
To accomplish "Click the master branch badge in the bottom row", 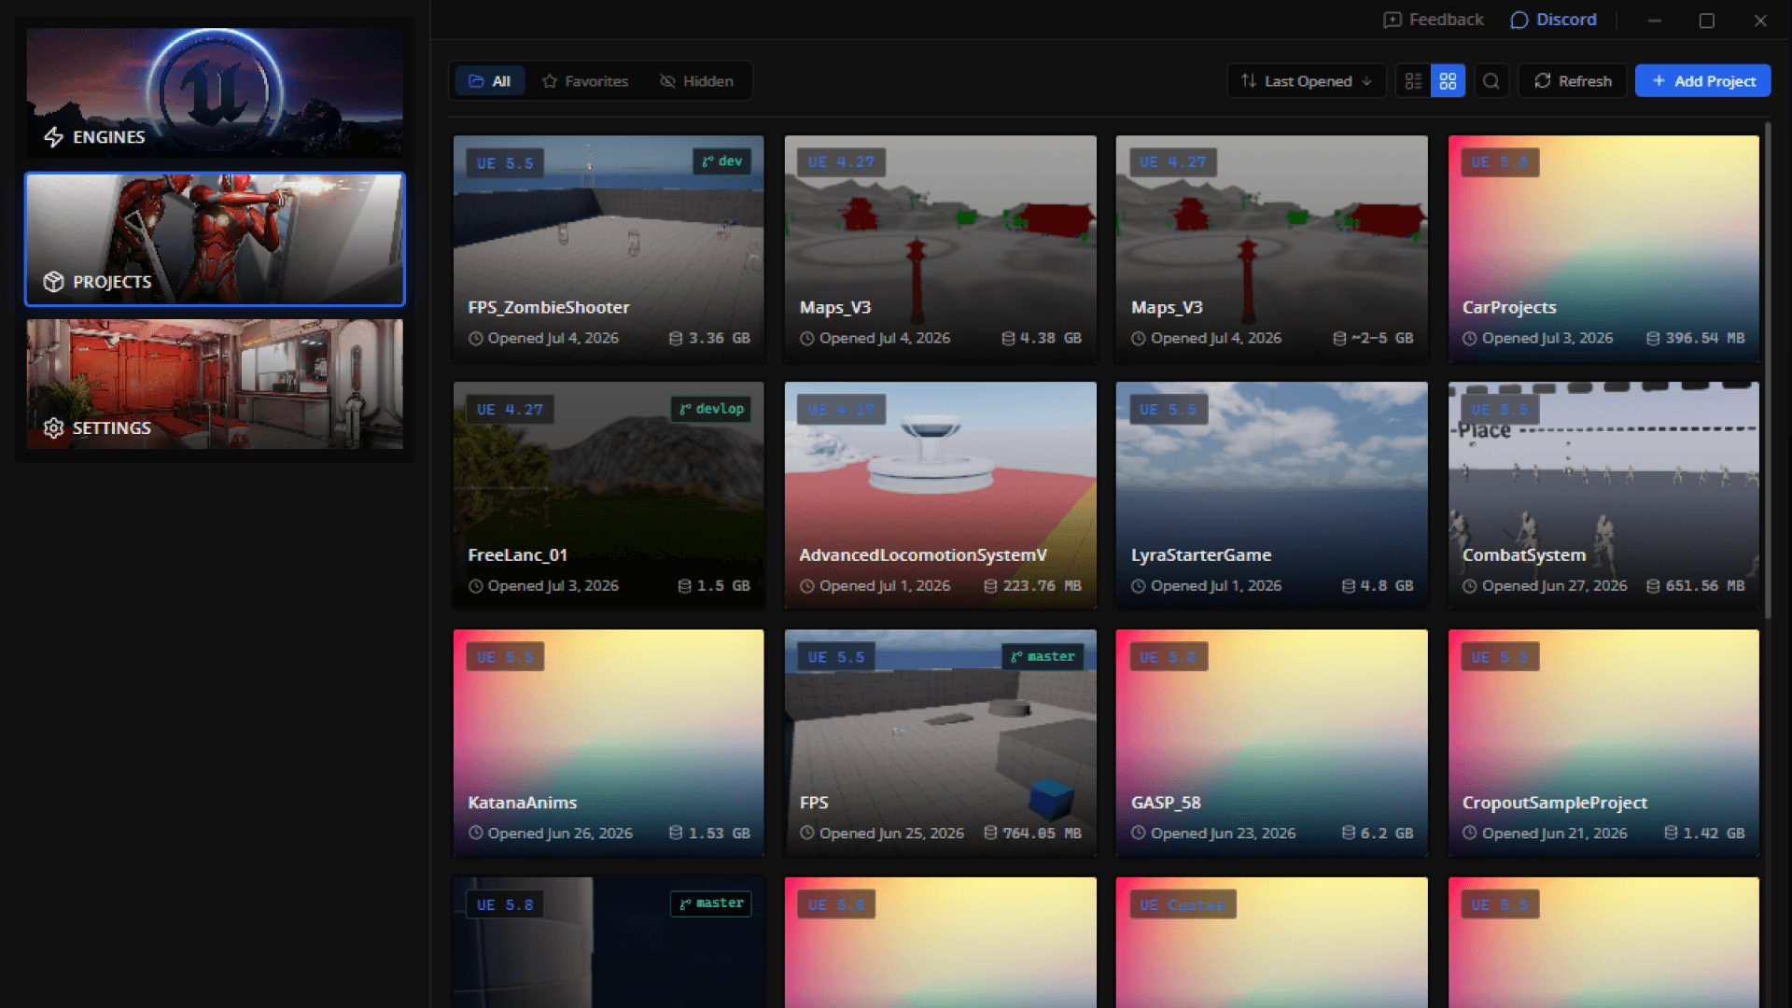I will [711, 903].
